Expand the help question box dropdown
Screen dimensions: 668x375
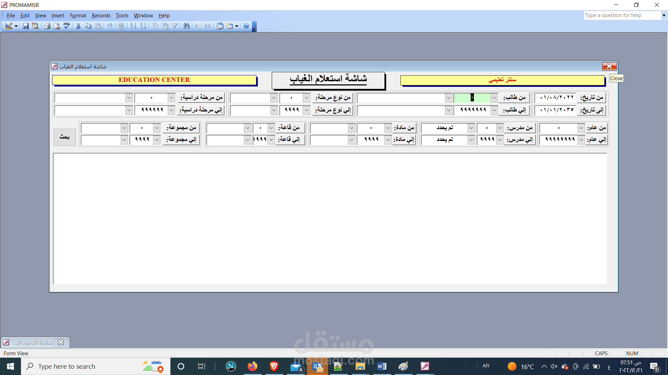coord(664,15)
